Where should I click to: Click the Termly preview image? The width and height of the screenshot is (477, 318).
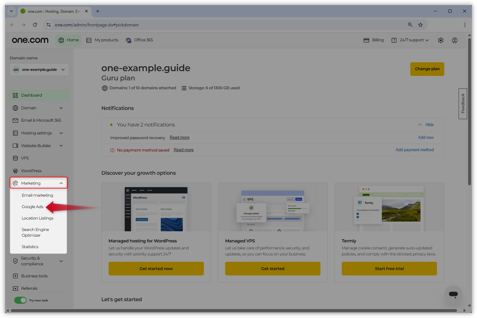[389, 209]
